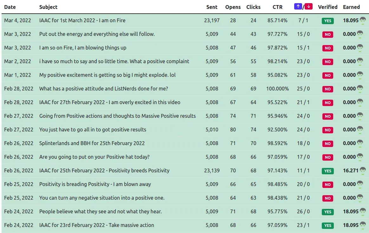Click the Earned column header
This screenshot has height=233, width=369.
pyautogui.click(x=351, y=7)
